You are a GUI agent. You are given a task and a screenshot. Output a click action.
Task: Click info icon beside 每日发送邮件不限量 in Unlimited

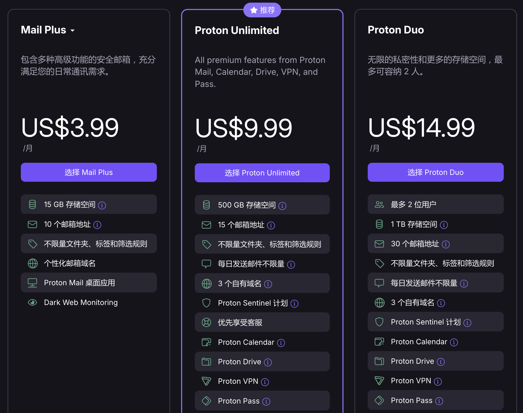tap(291, 264)
